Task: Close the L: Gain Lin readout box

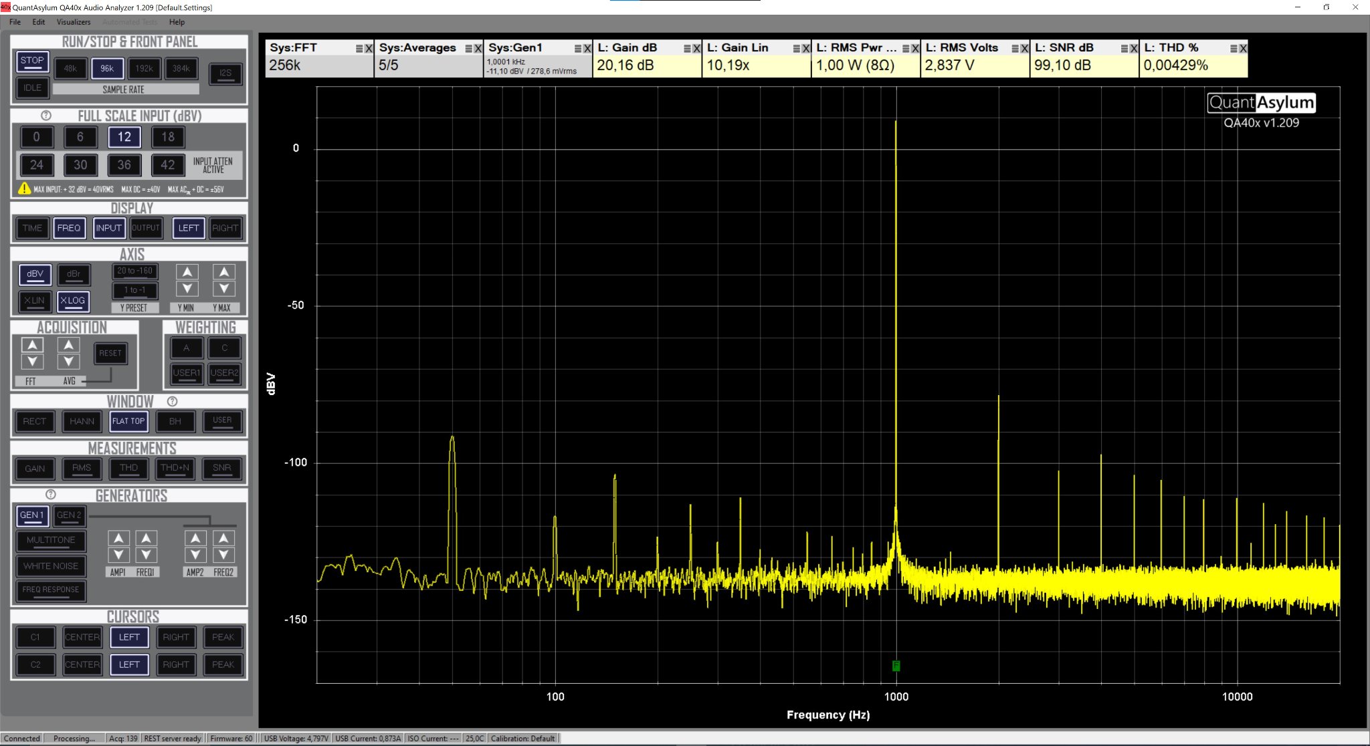Action: (806, 49)
